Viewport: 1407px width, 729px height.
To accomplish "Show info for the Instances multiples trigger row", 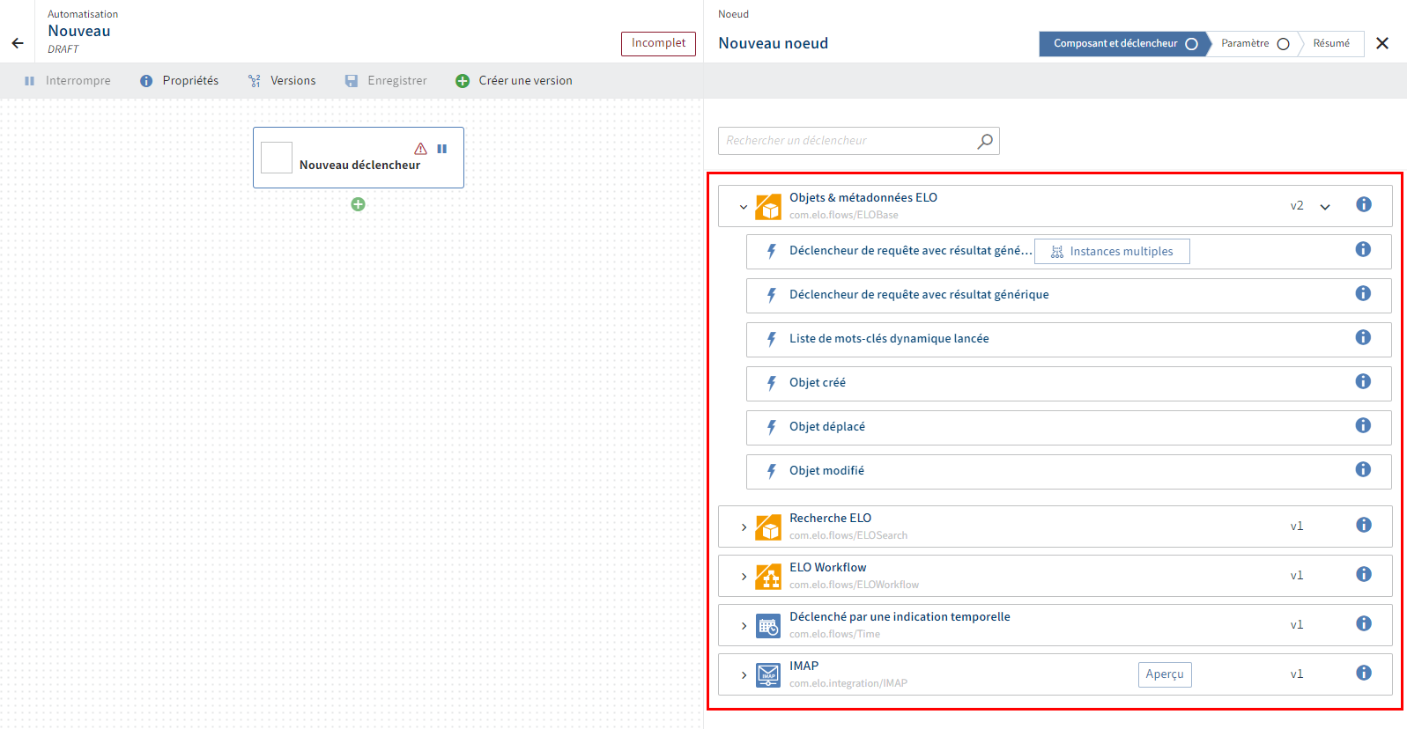I will coord(1363,249).
